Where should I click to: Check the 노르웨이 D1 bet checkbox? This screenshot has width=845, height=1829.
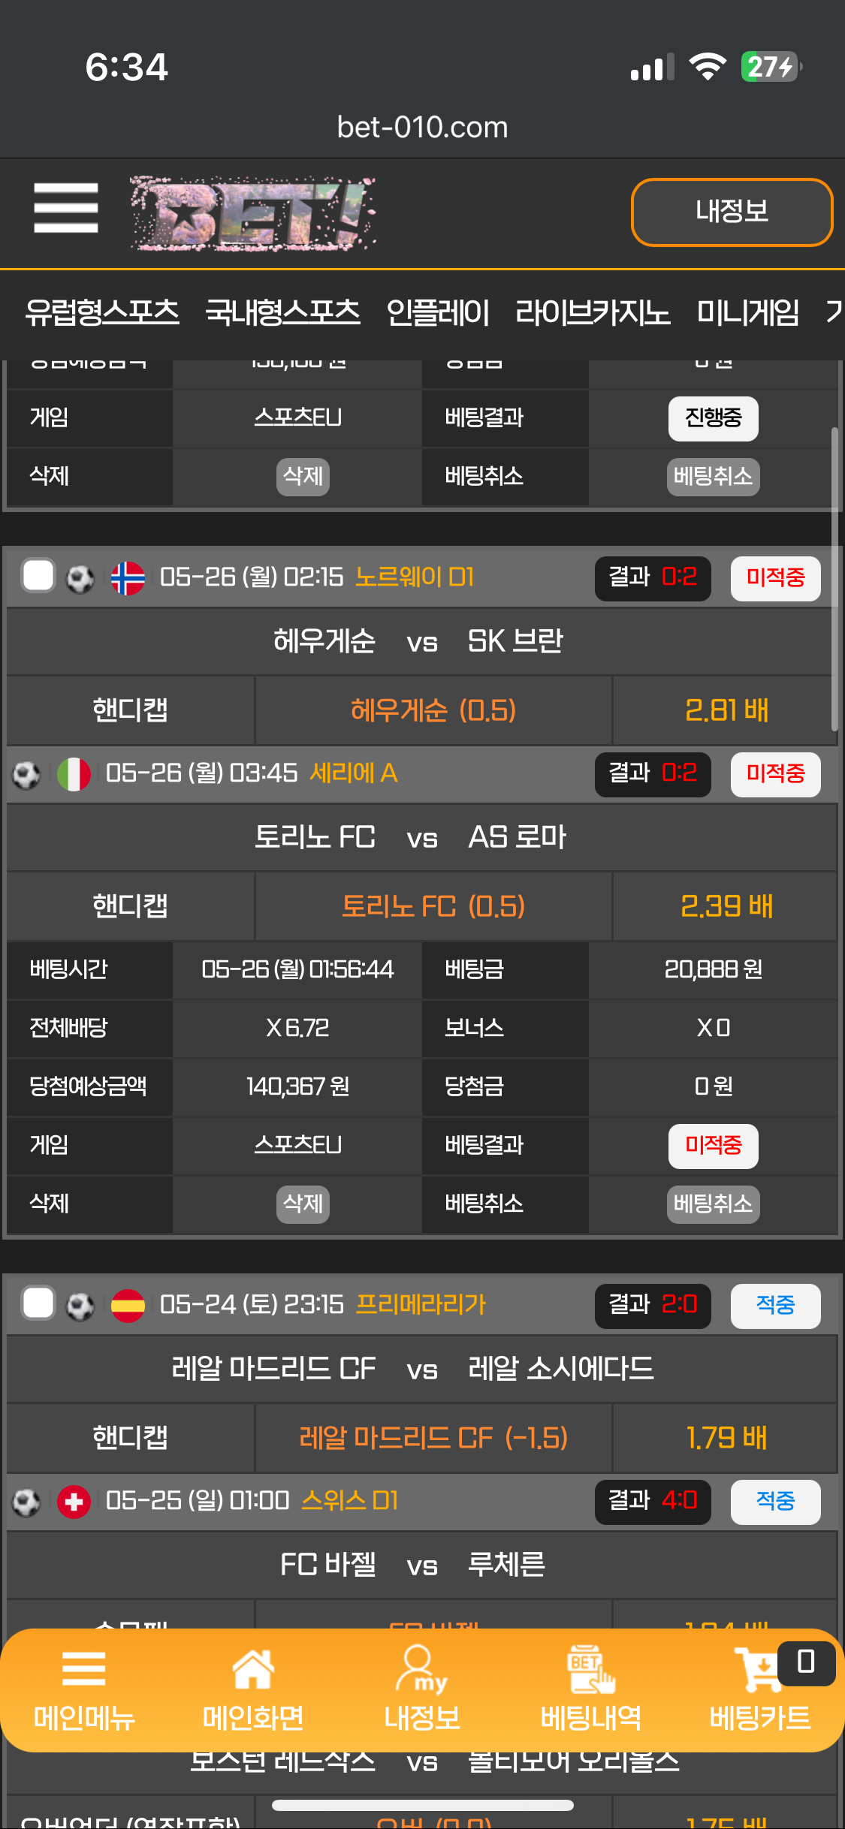pyautogui.click(x=38, y=577)
